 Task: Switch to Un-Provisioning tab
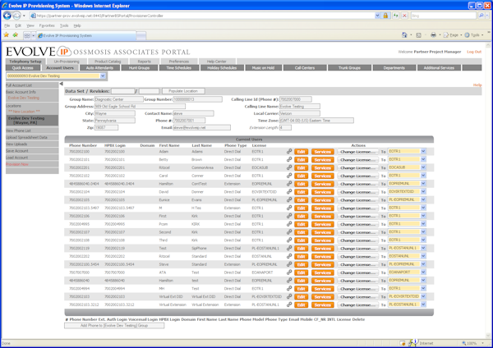click(67, 62)
